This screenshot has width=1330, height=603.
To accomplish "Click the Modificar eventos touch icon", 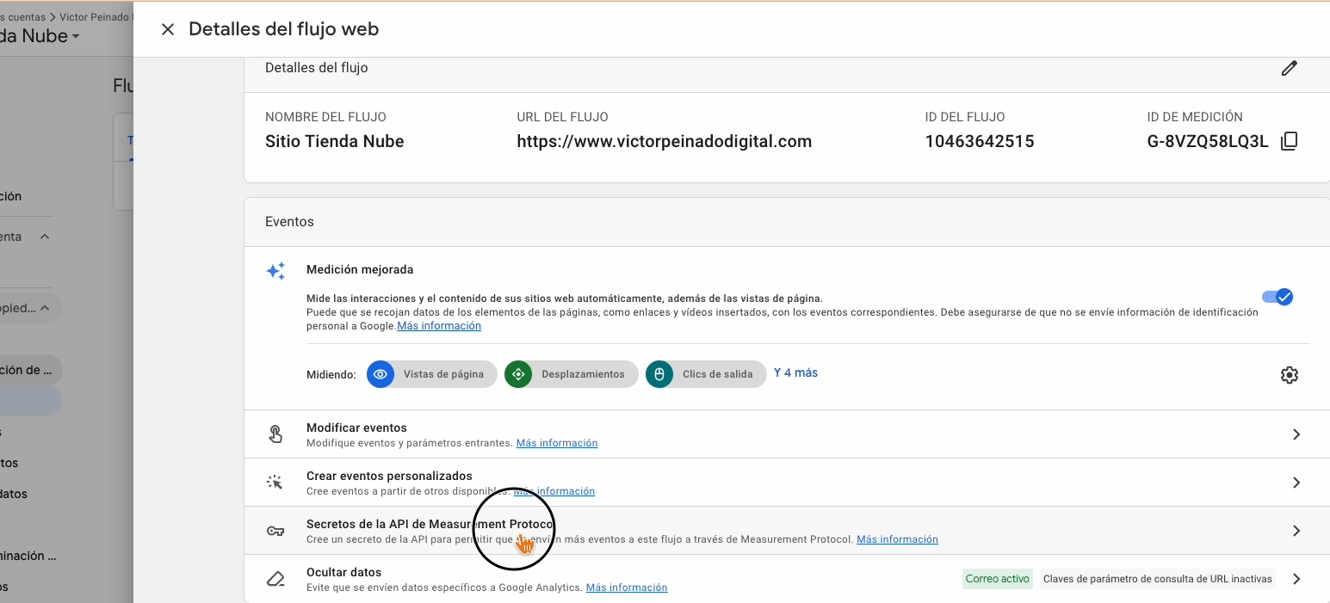I will tap(275, 434).
